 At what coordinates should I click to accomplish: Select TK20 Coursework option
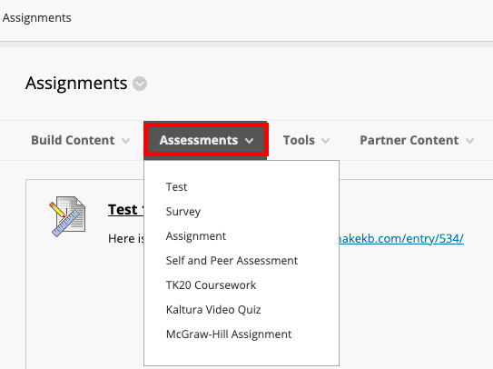(211, 285)
